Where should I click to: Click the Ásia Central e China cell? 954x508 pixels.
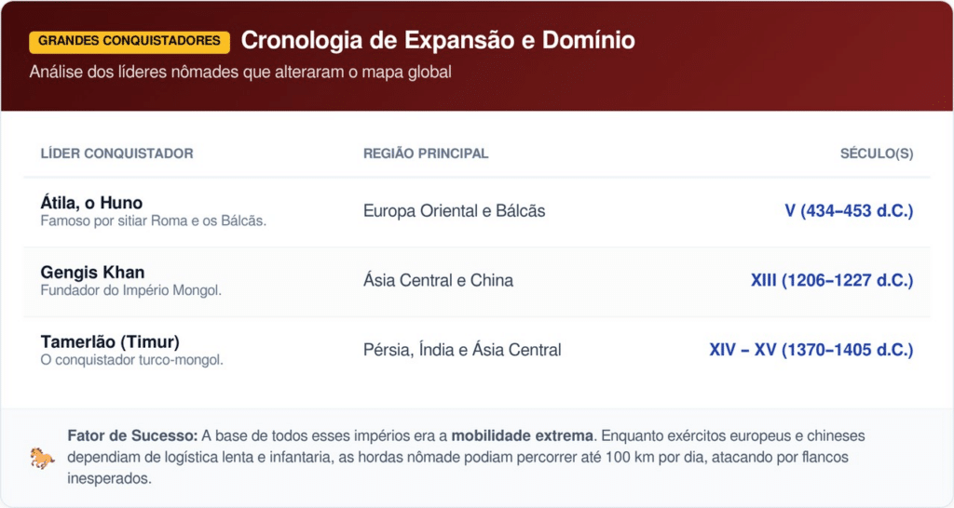point(438,280)
